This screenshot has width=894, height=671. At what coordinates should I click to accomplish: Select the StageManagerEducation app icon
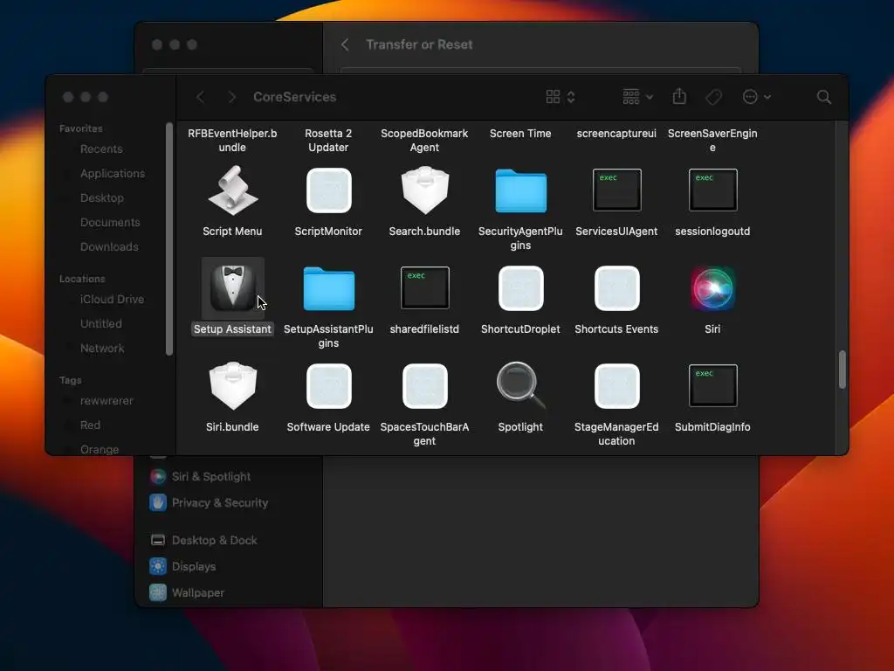617,386
